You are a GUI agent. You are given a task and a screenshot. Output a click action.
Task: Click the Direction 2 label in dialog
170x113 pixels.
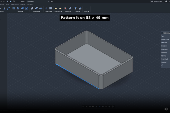[165, 49]
